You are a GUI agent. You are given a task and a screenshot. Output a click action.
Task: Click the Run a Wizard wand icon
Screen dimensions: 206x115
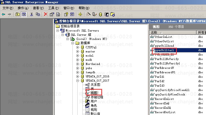coord(88,14)
